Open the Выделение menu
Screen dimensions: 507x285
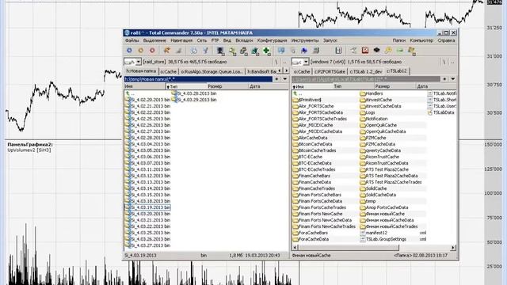point(154,40)
